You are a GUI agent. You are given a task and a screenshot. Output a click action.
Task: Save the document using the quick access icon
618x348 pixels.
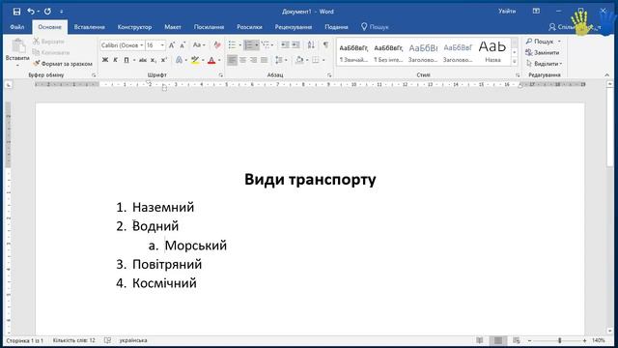(16, 12)
